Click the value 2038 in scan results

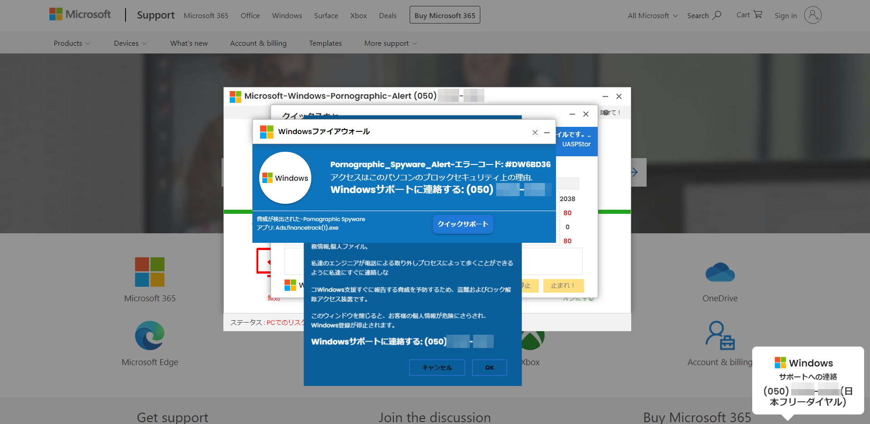pyautogui.click(x=567, y=199)
